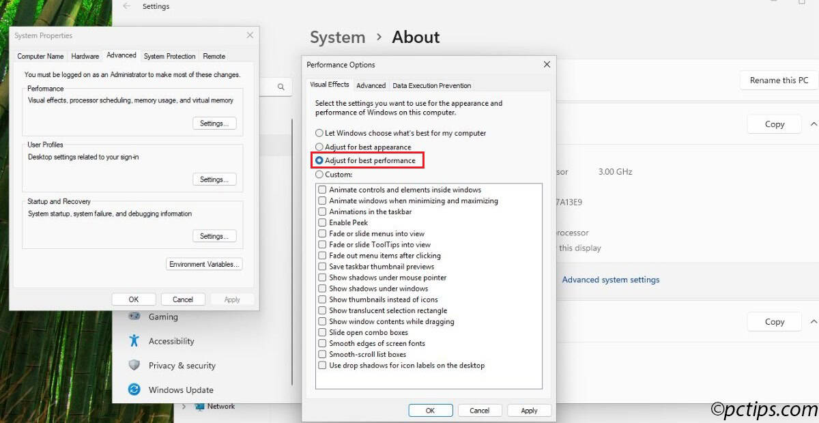Open Gaming from the Settings sidebar

(x=163, y=317)
